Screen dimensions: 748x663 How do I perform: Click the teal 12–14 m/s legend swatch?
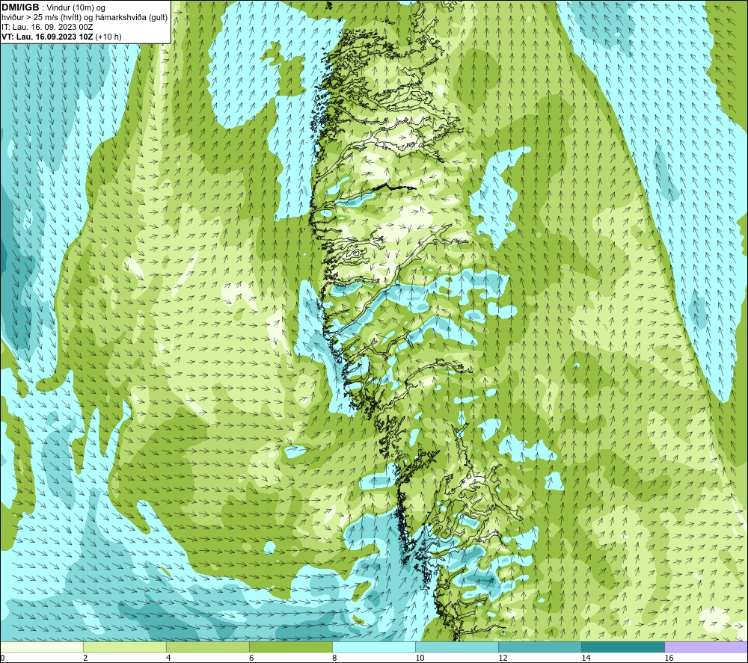(540, 647)
